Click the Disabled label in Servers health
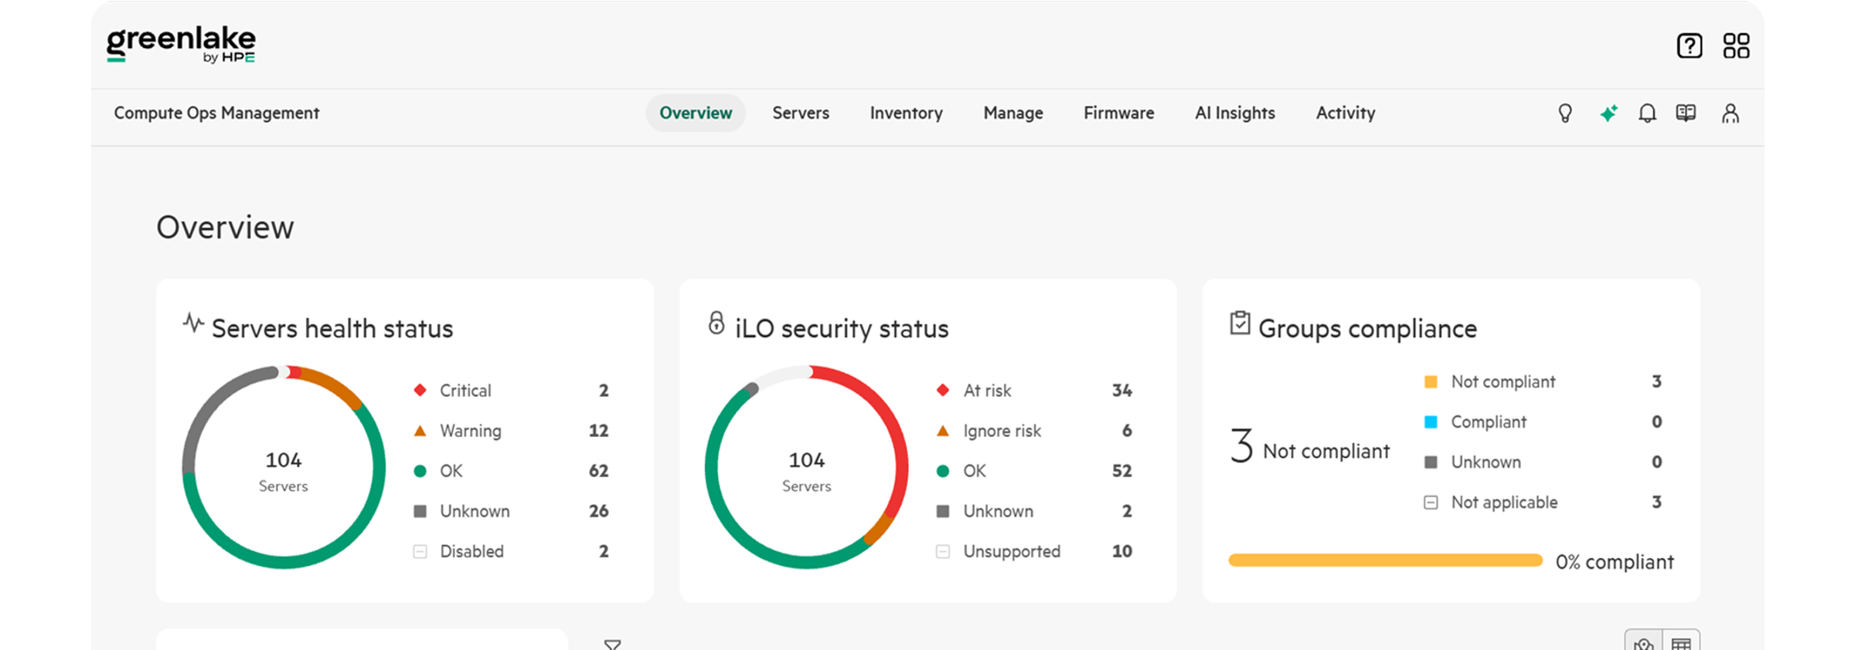Screen dimensions: 1855x650 (471, 551)
